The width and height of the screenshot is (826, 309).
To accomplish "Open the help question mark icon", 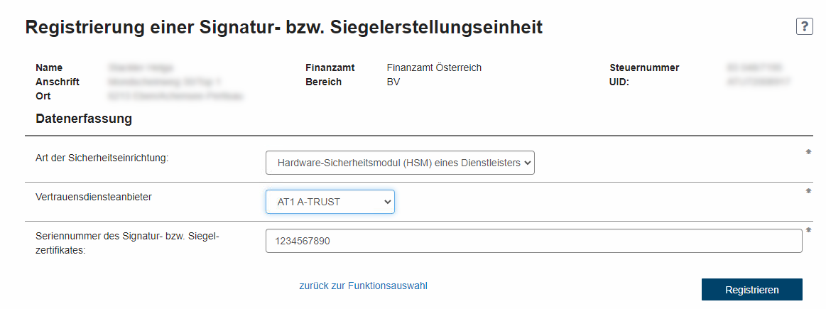I will 804,27.
